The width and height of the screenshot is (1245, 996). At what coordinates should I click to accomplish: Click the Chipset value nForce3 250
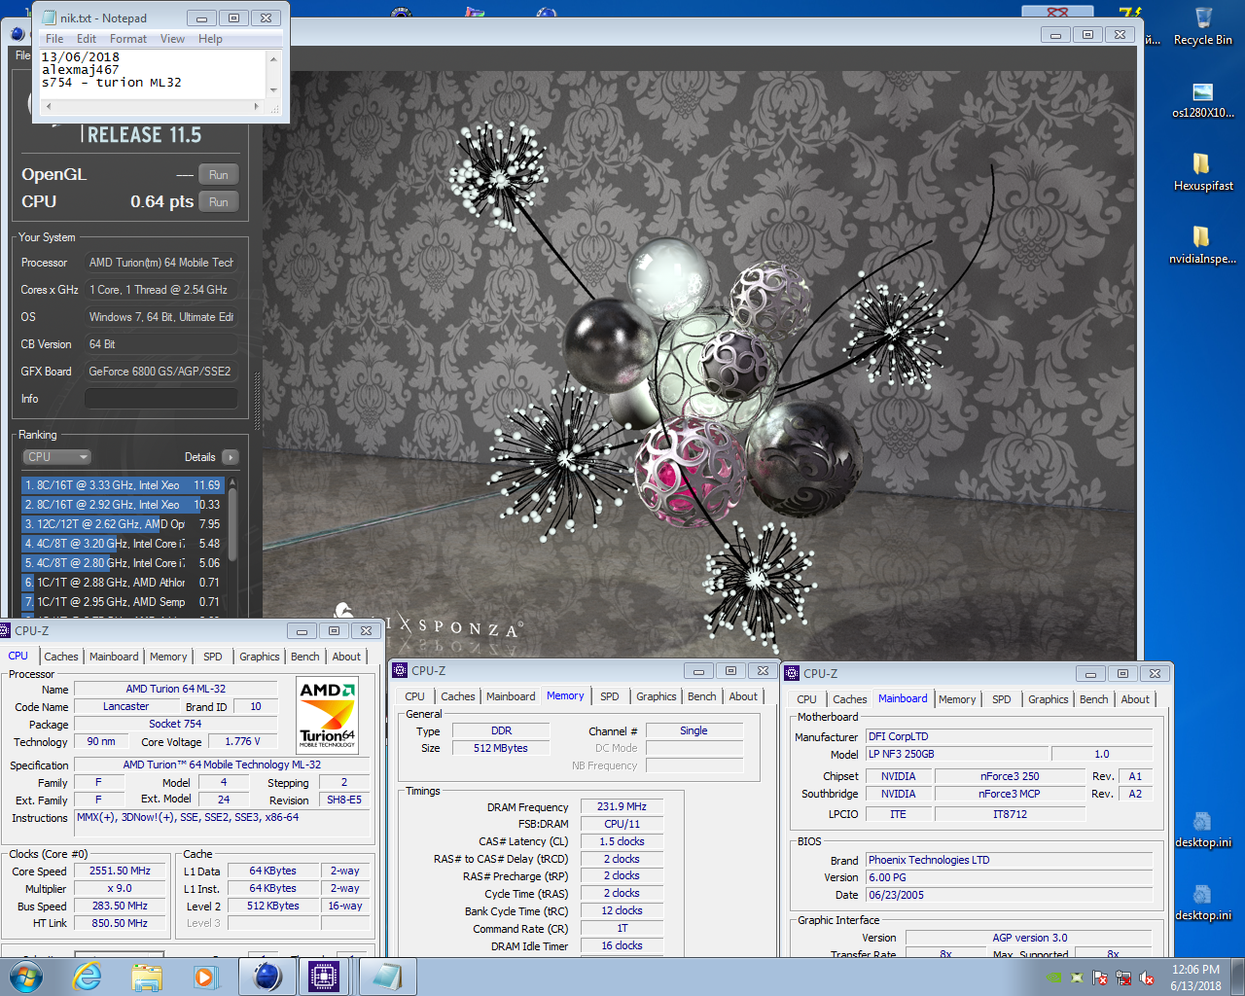pyautogui.click(x=1010, y=776)
